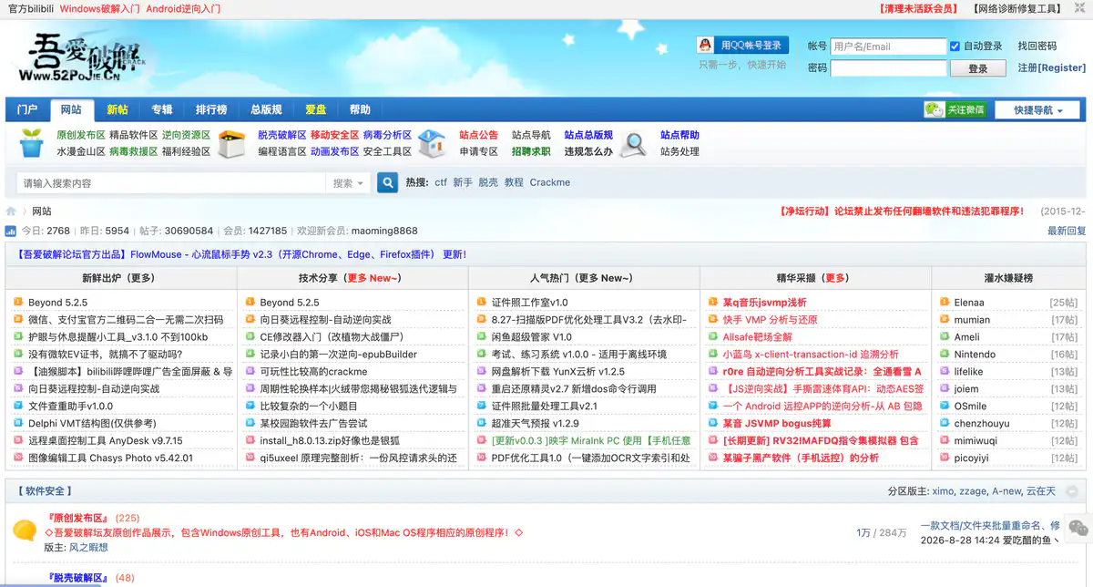
Task: Click the 找回密码 recover password link
Action: pos(1037,46)
